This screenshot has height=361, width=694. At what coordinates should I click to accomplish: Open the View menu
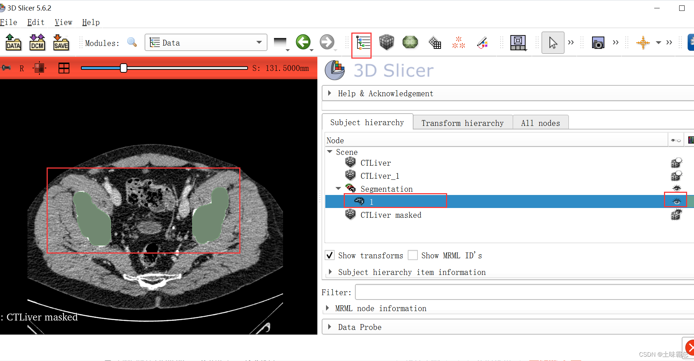64,22
